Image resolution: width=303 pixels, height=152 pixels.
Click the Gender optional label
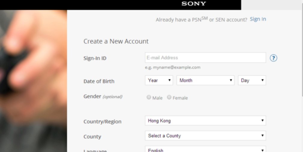pyautogui.click(x=103, y=97)
